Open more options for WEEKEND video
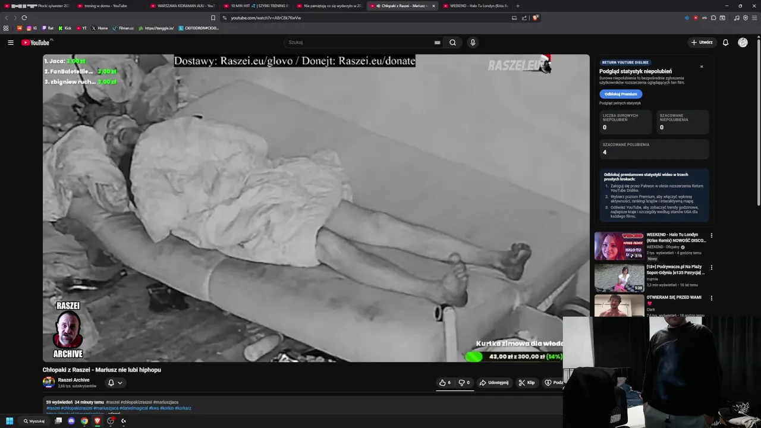This screenshot has width=761, height=428. tap(711, 235)
